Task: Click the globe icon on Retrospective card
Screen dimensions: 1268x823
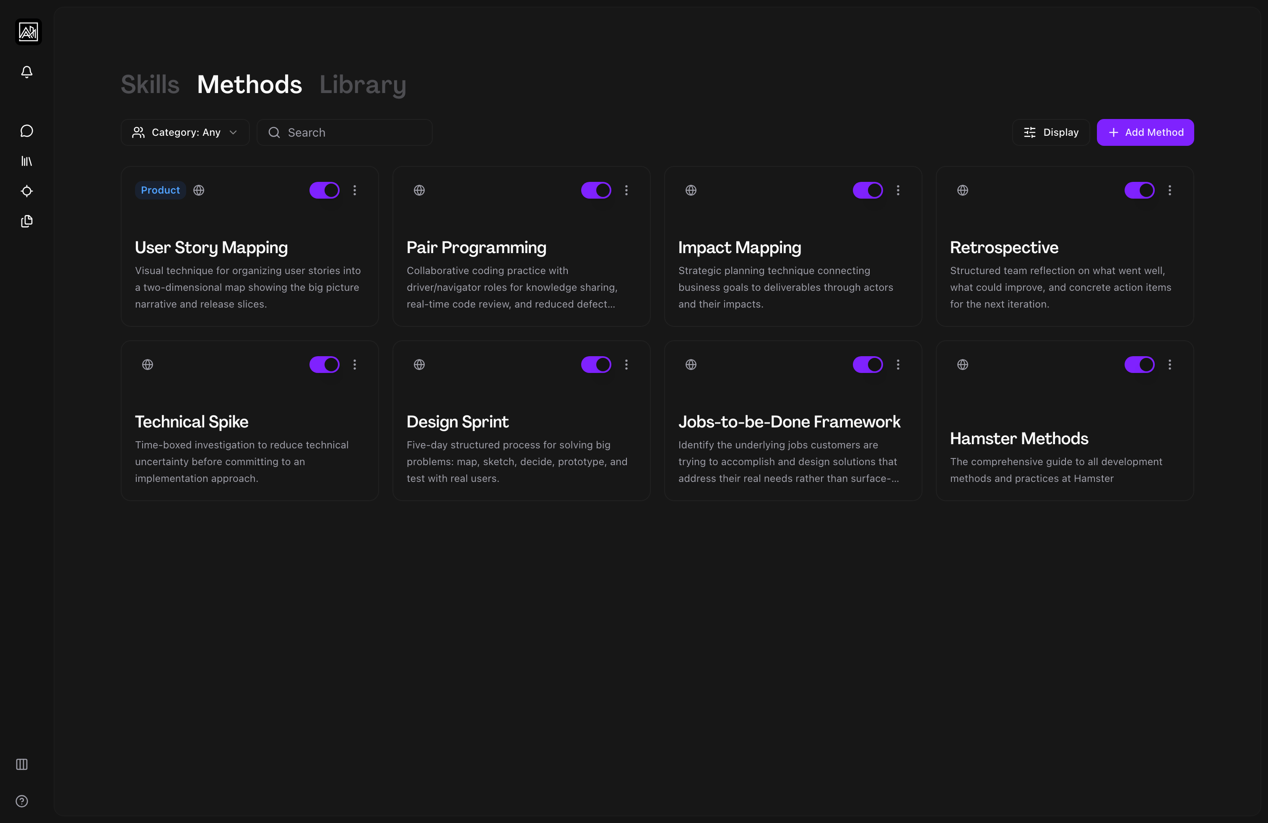Action: (x=963, y=190)
